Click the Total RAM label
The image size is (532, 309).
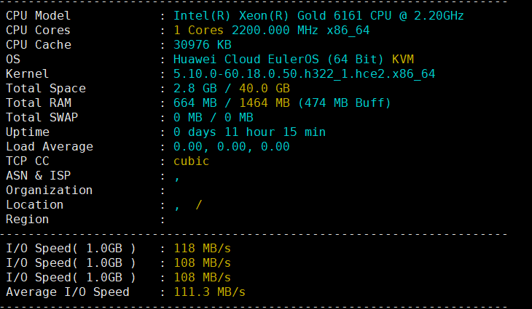coord(39,103)
